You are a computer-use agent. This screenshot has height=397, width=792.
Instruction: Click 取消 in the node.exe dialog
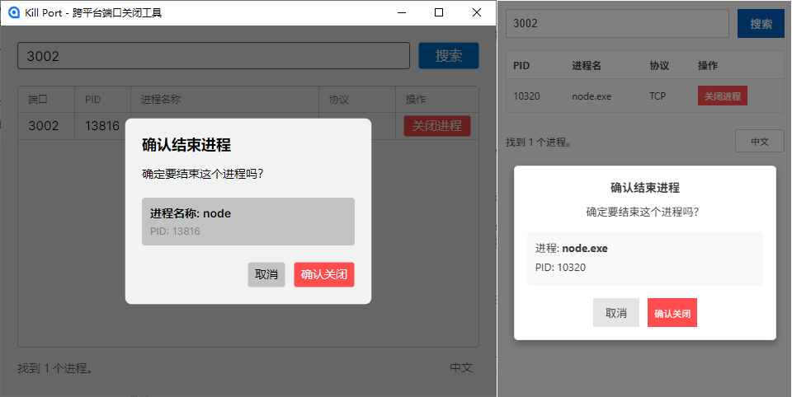(616, 313)
